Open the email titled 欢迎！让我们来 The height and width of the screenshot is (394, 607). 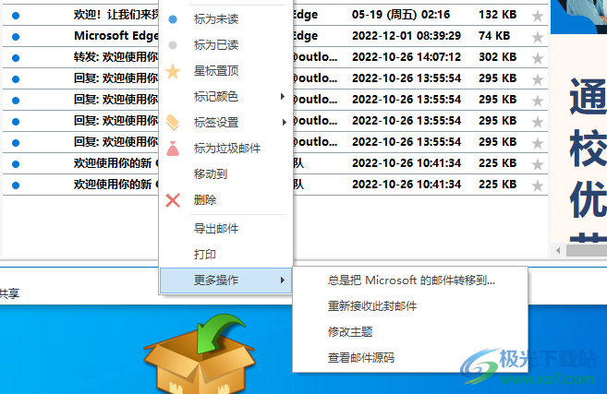(116, 15)
